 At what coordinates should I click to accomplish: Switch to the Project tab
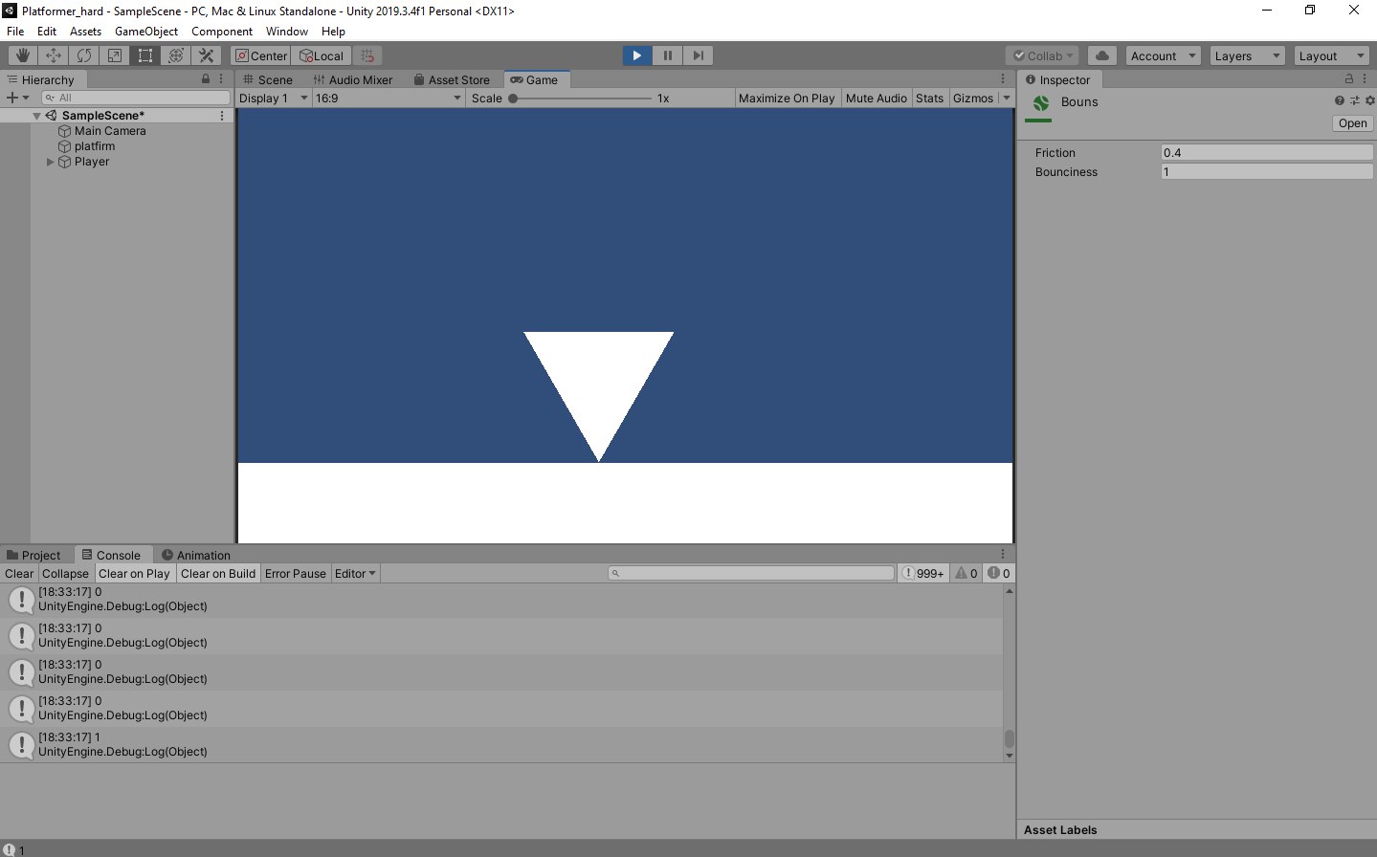click(33, 555)
